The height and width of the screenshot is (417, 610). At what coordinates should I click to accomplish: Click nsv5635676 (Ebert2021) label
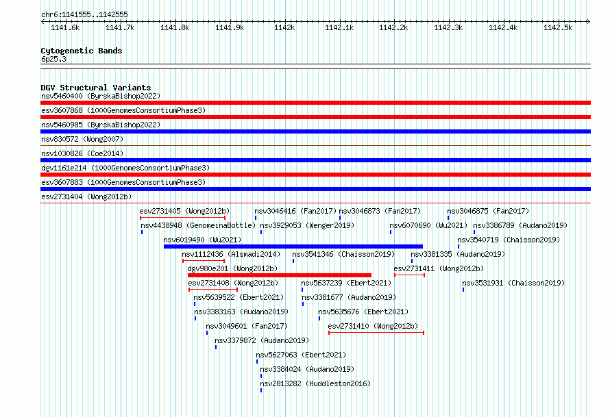tap(363, 312)
